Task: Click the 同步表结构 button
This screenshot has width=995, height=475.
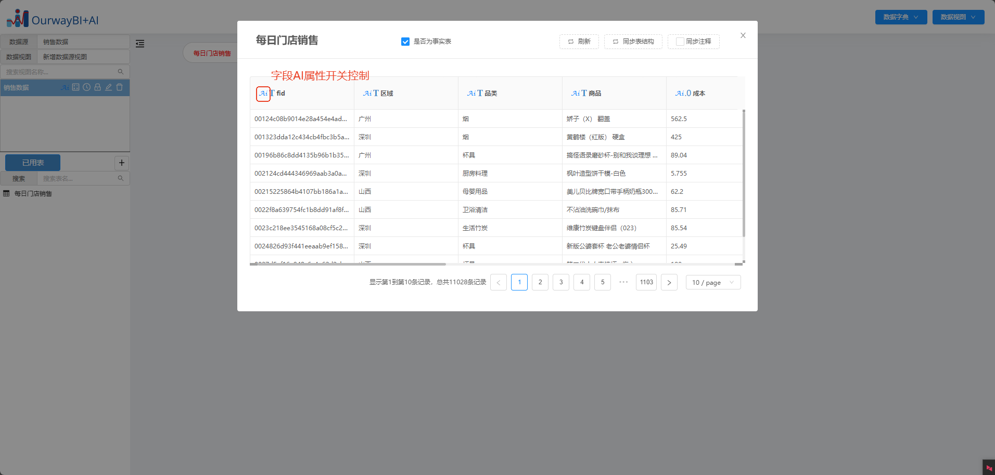Action: [633, 42]
